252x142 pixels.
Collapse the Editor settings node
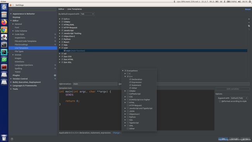11,21
